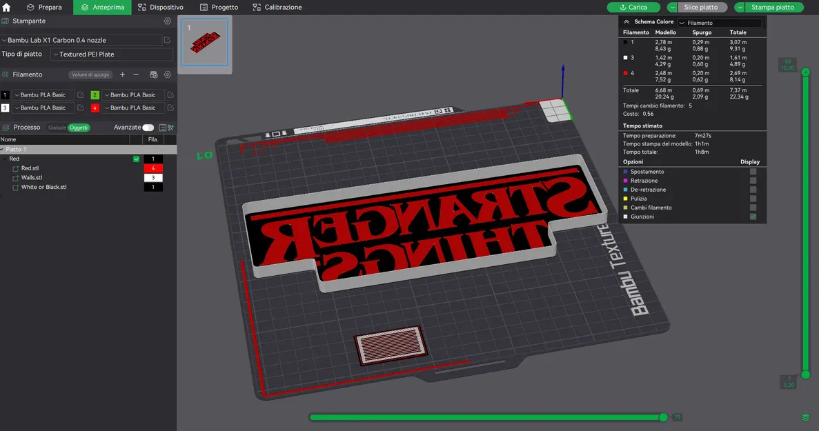
Task: Edit filament 4 preset icon
Action: coord(170,108)
